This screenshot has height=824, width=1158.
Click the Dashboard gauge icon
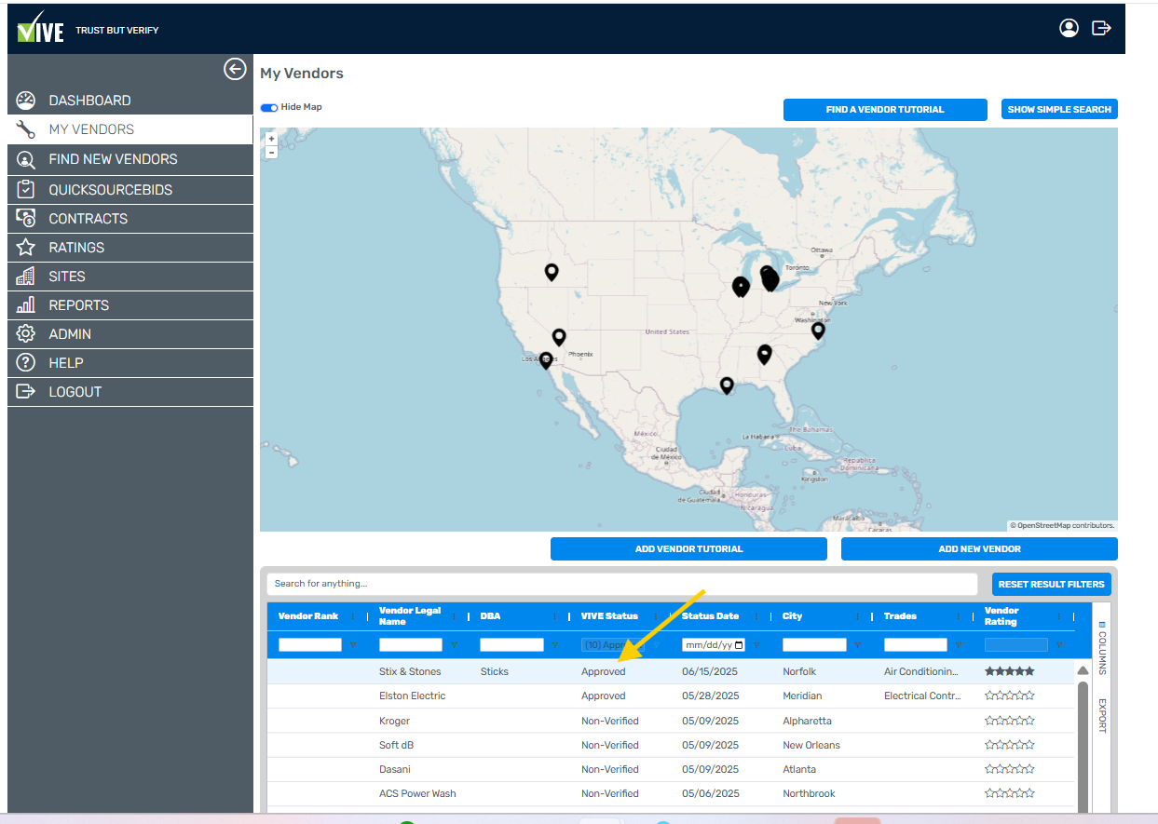(26, 101)
